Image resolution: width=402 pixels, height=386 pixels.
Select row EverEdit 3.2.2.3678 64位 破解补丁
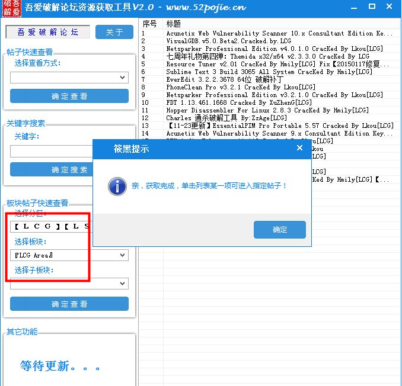pos(270,79)
